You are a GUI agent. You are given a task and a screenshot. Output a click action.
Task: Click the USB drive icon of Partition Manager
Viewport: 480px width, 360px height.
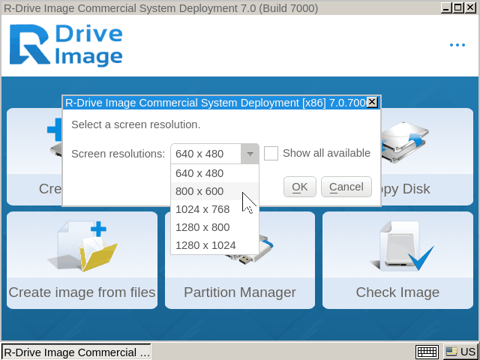[250, 250]
